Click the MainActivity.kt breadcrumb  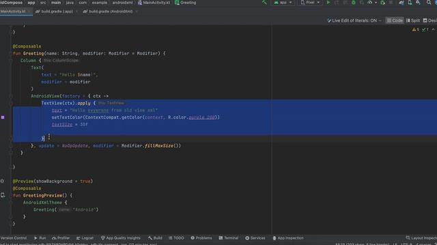pos(154,3)
